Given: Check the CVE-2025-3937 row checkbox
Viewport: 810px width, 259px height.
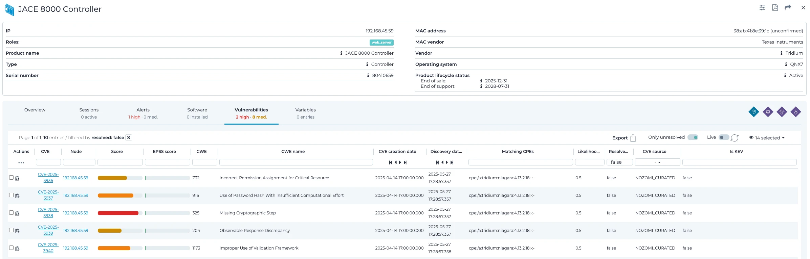Looking at the screenshot, I should pos(11,195).
